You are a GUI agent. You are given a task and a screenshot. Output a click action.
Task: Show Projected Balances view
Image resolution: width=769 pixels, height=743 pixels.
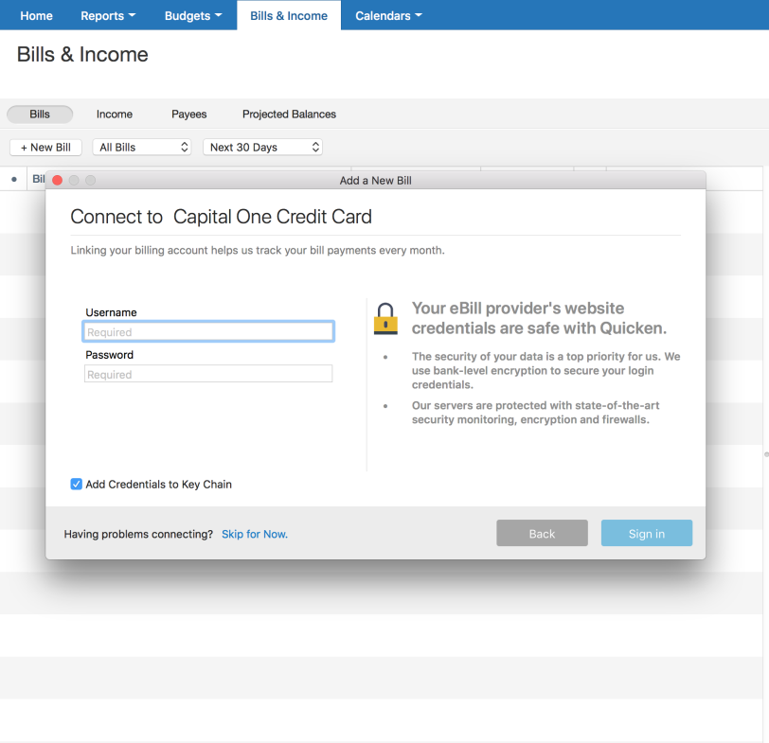point(289,115)
